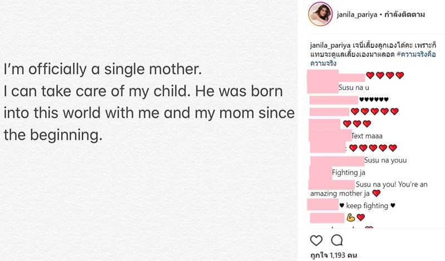Open commenter profile beside three red hearts
The height and width of the screenshot is (261, 445).
[x=324, y=123]
